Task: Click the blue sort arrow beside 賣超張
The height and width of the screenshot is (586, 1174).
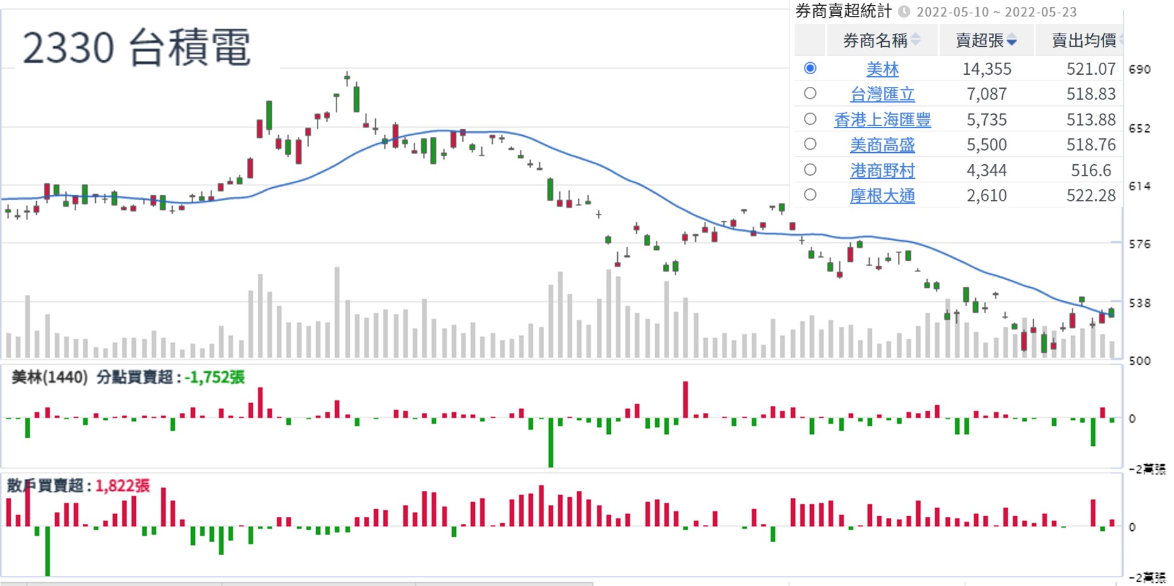Action: (1011, 41)
